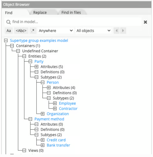Image resolution: width=153 pixels, height=157 pixels.
Task: Collapse the Entities (2) node
Action: pos(24,56)
